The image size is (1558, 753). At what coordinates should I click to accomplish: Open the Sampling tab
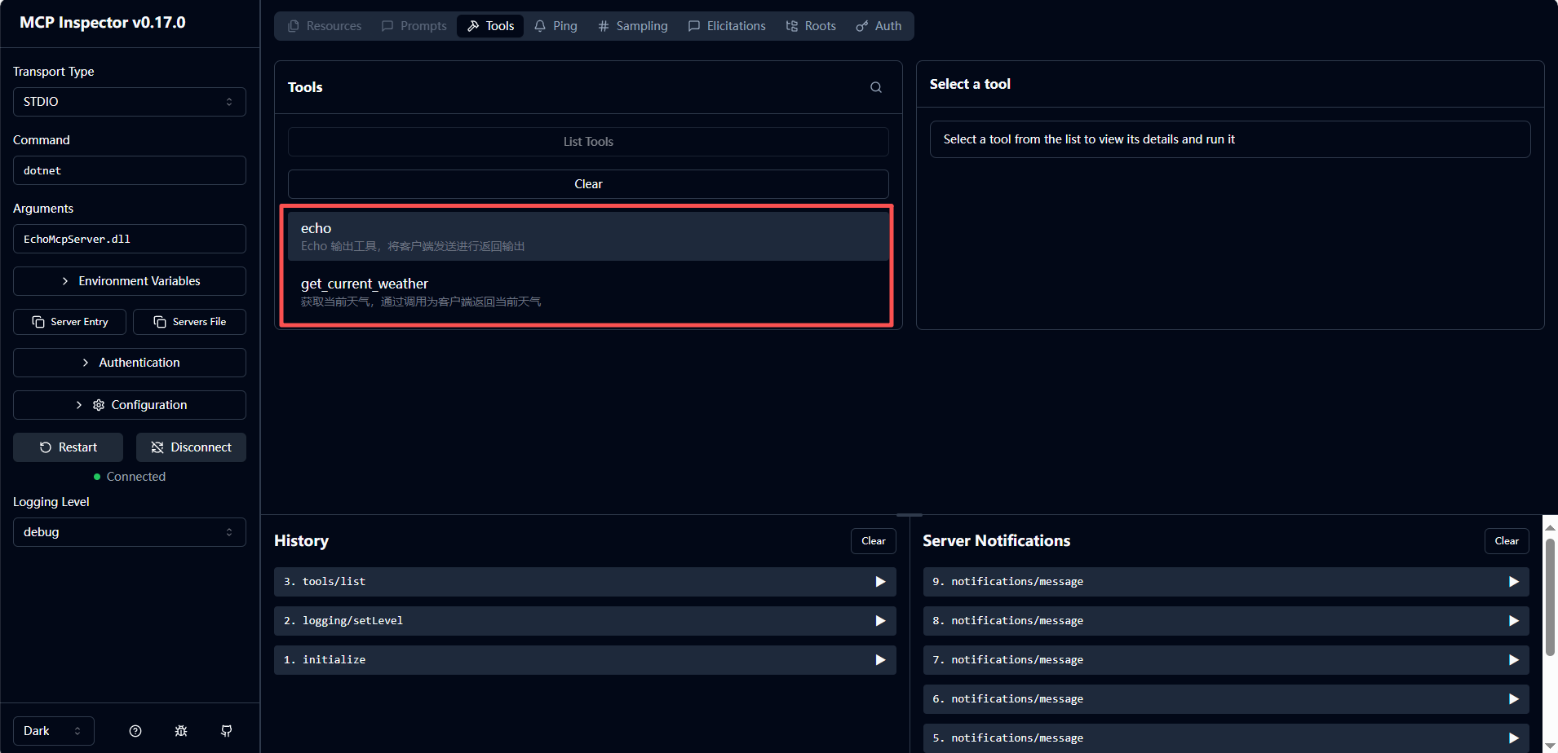tap(633, 26)
